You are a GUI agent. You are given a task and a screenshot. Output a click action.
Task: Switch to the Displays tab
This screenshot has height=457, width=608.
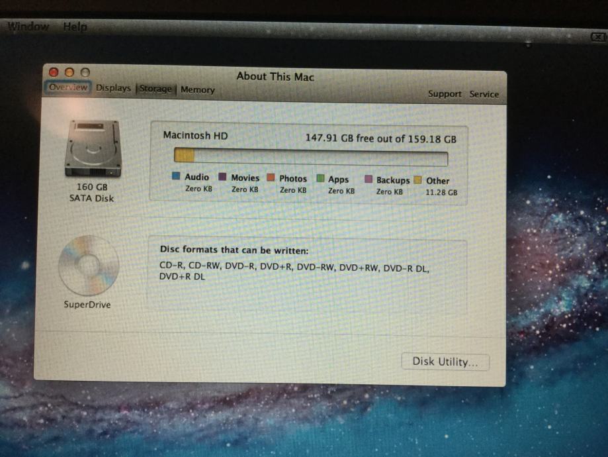(x=113, y=88)
